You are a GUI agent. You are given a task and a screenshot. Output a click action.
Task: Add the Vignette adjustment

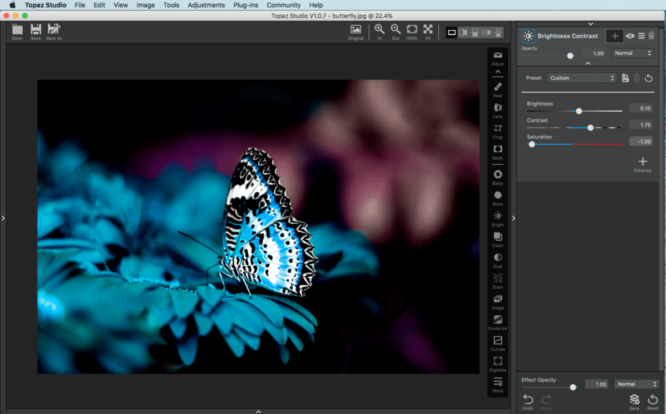(x=498, y=365)
